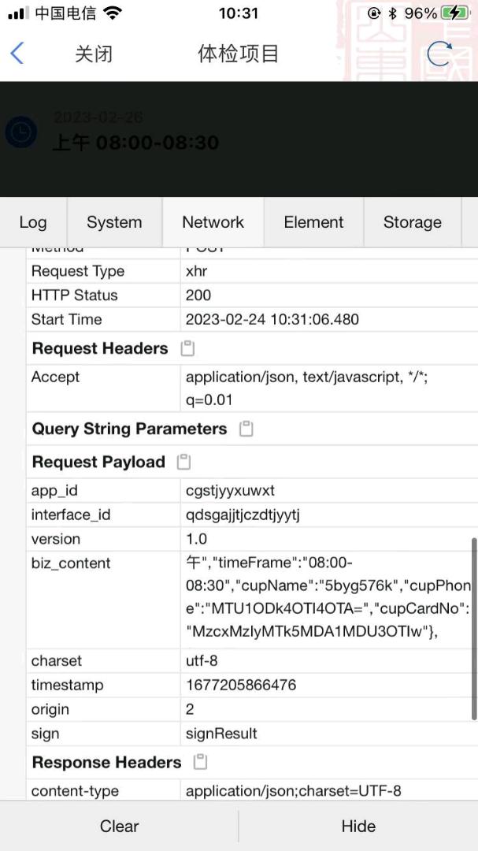Tap the 关闭 close link
The width and height of the screenshot is (478, 851).
click(x=94, y=54)
